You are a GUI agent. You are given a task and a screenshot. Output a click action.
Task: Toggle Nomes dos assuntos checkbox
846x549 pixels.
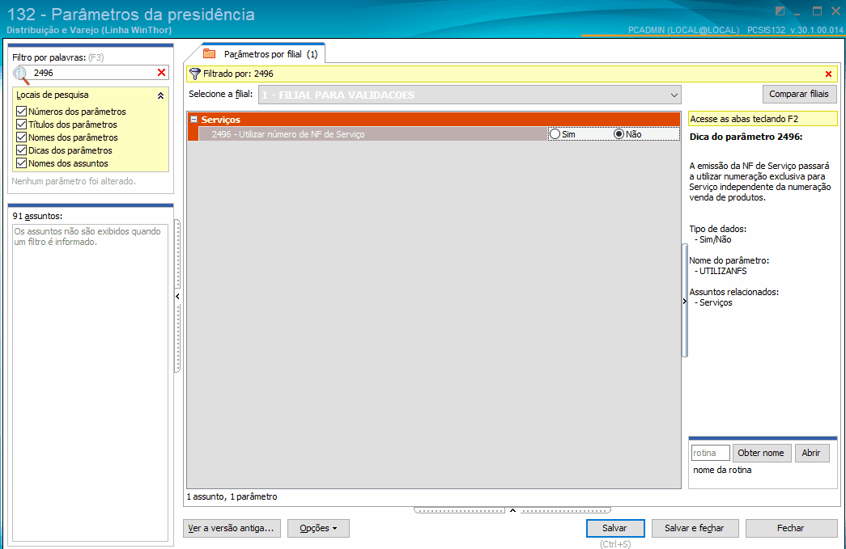point(22,163)
